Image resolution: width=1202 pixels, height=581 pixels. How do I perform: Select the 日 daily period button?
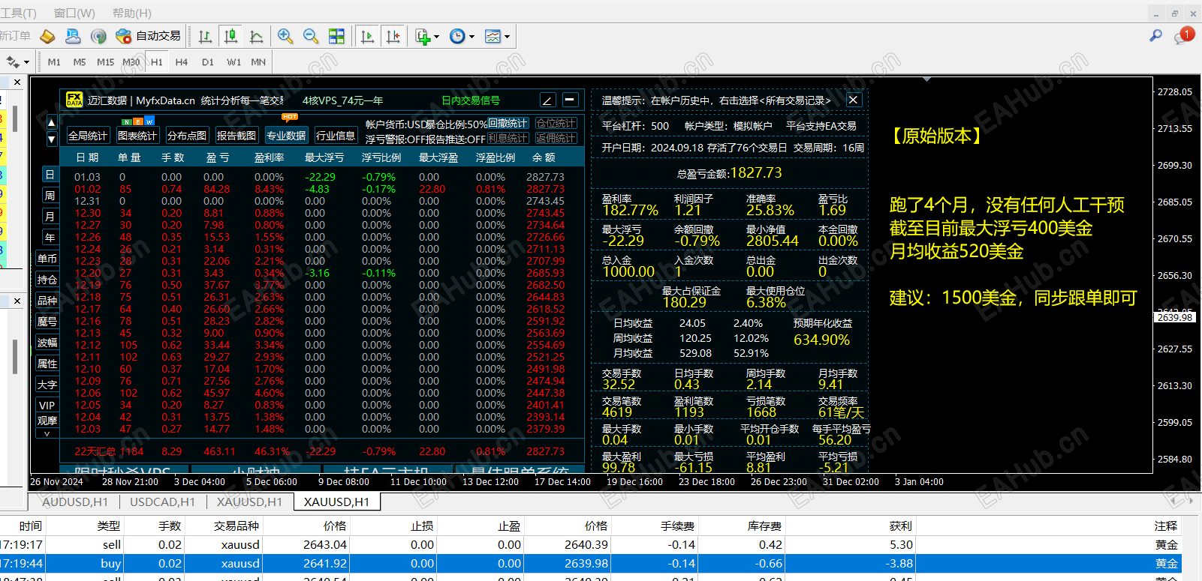(x=50, y=175)
